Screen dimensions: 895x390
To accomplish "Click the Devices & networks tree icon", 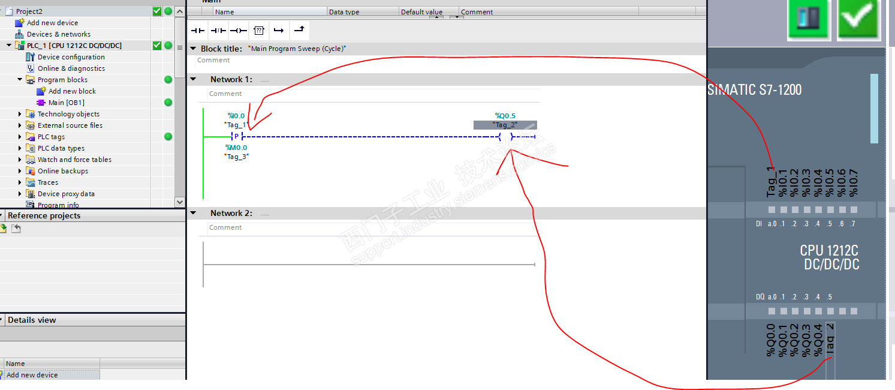I will point(20,34).
